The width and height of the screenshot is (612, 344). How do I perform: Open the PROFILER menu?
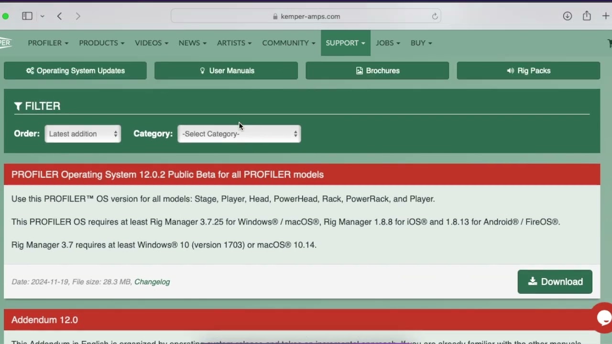(x=48, y=43)
